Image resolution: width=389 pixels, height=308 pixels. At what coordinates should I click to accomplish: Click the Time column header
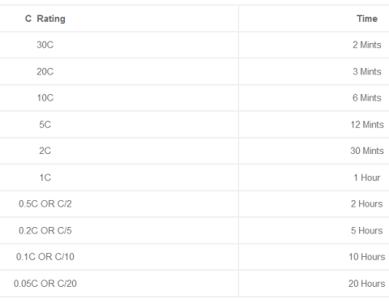[x=367, y=19]
